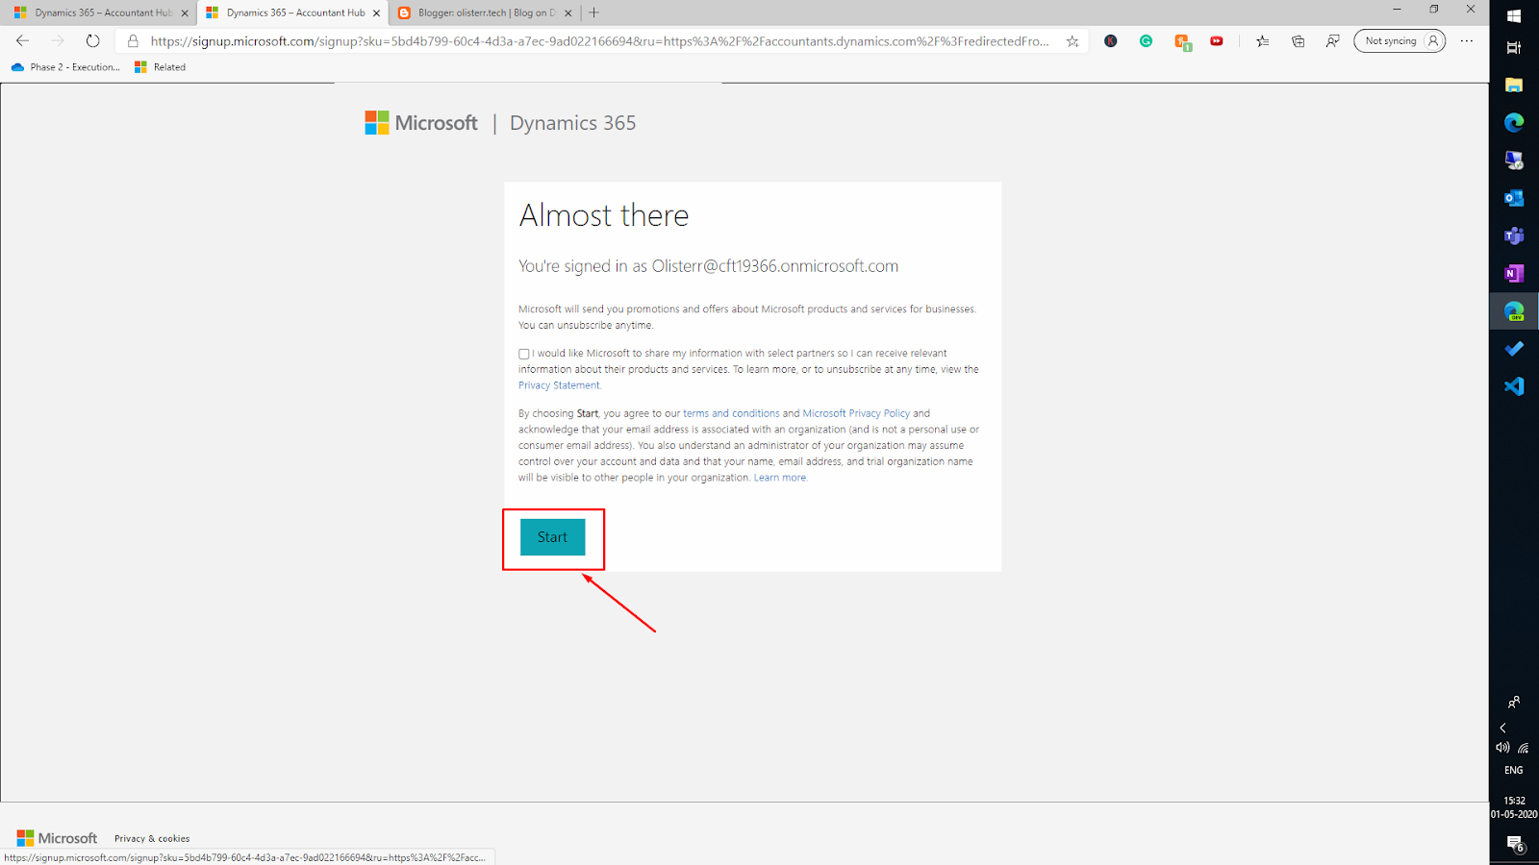Open the network connections flyout
The height and width of the screenshot is (865, 1539).
(1524, 748)
